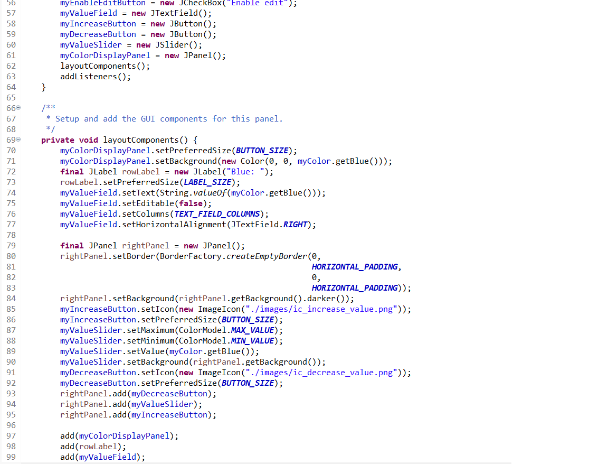The width and height of the screenshot is (608, 464).
Task: Click 'rightPanel' declaration on line 79
Action: tap(146, 246)
